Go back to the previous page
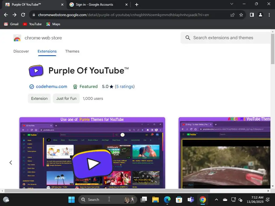275x206 pixels. [6, 15]
